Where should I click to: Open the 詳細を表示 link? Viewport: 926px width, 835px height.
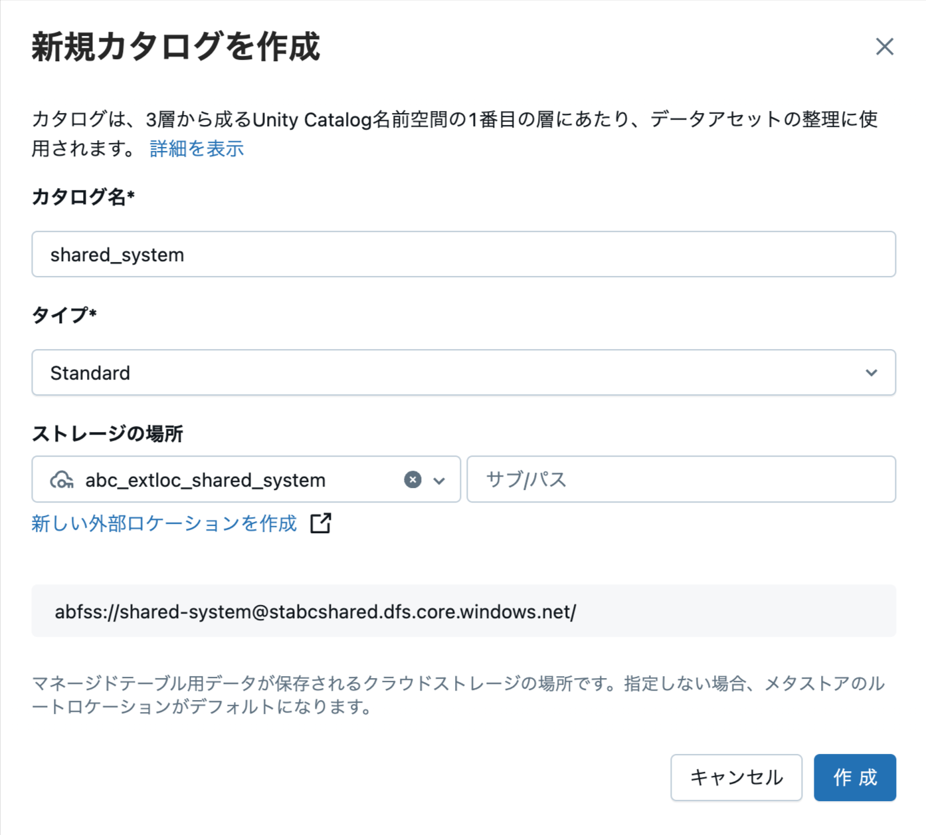197,148
